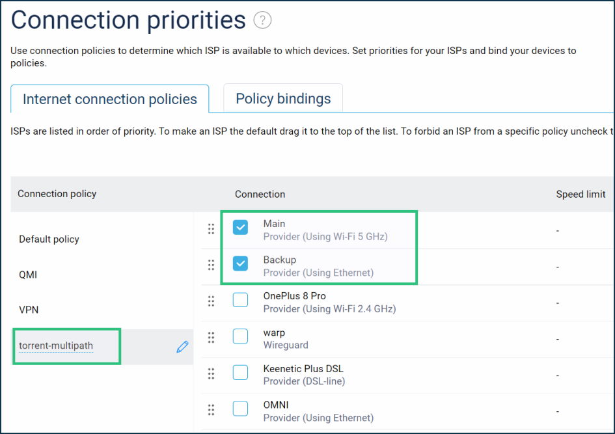This screenshot has height=434, width=615.
Task: Uncheck the Backup connection checkbox
Action: tap(240, 264)
